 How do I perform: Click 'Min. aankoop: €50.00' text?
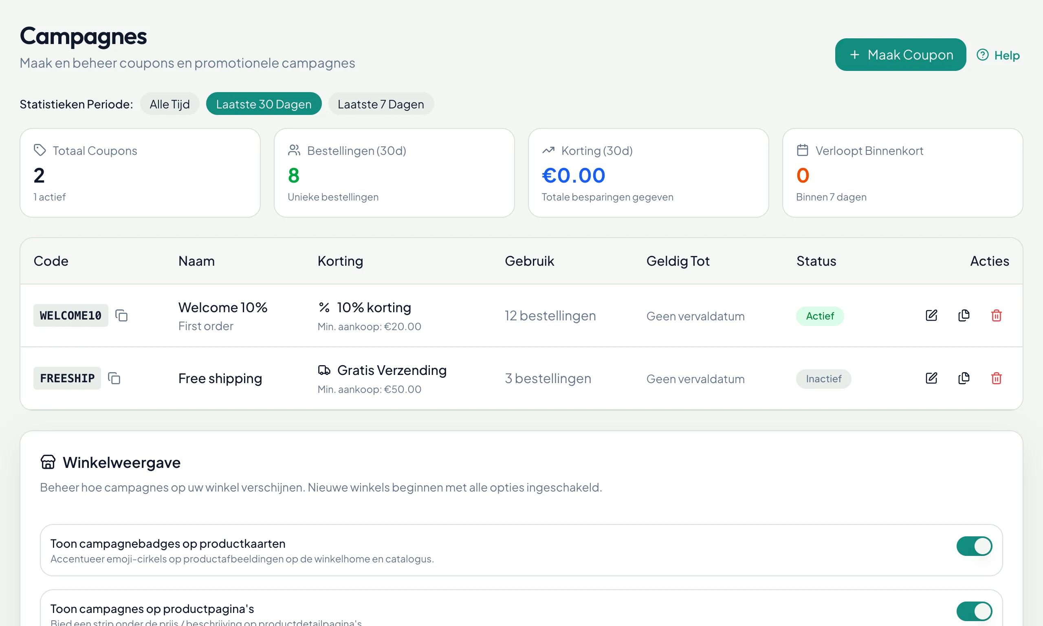(369, 389)
